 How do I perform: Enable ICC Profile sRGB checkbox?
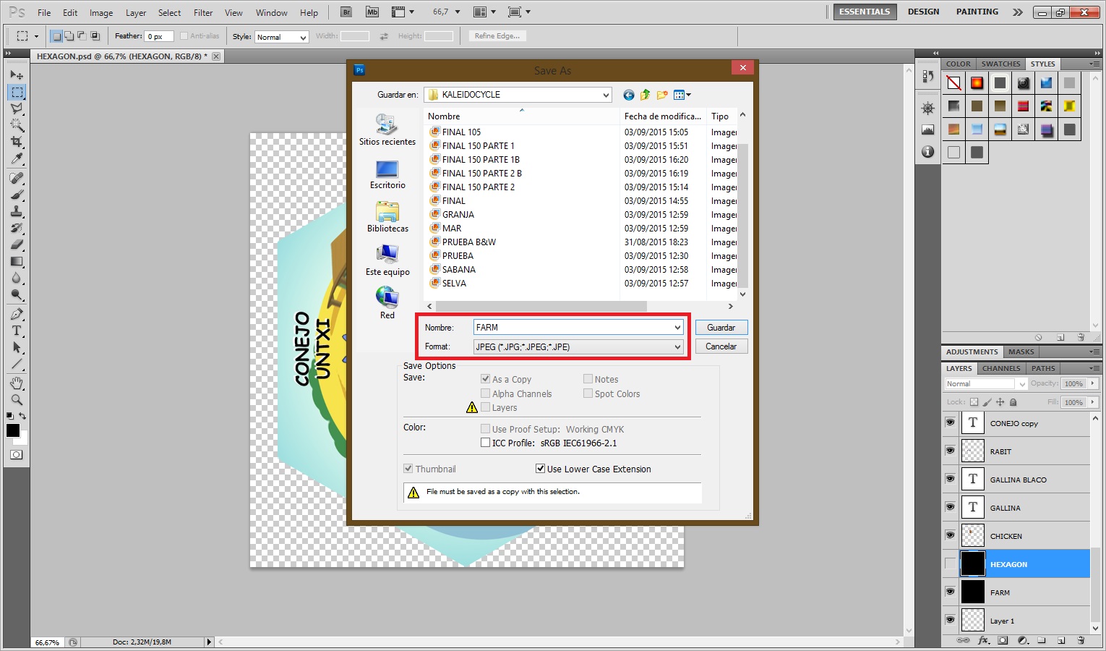coord(486,443)
